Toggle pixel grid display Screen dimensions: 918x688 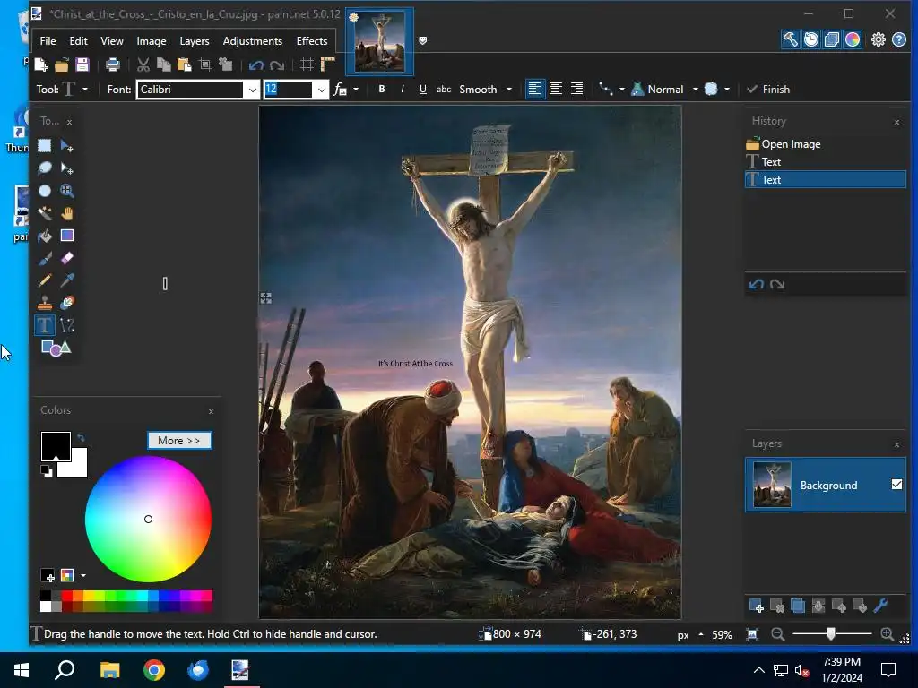coord(307,64)
